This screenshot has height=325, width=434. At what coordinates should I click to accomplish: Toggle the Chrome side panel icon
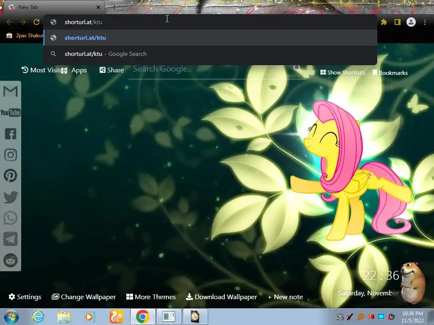point(398,22)
